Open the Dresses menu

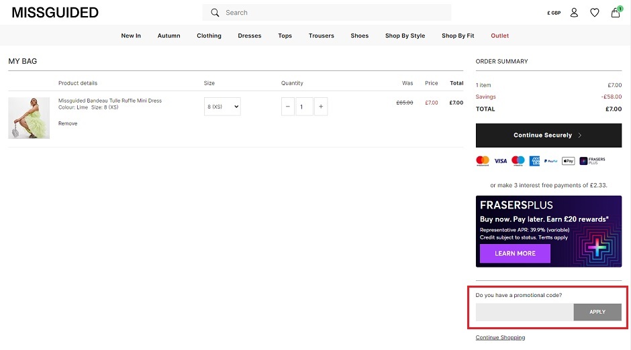(250, 36)
